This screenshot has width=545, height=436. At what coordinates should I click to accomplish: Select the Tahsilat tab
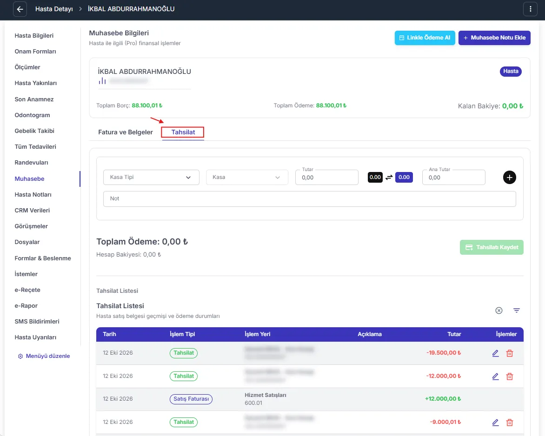(183, 132)
